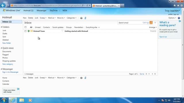Viewport: 184px width, 103px height.
Task: Click the page vertical scrollbar
Action: (183, 45)
